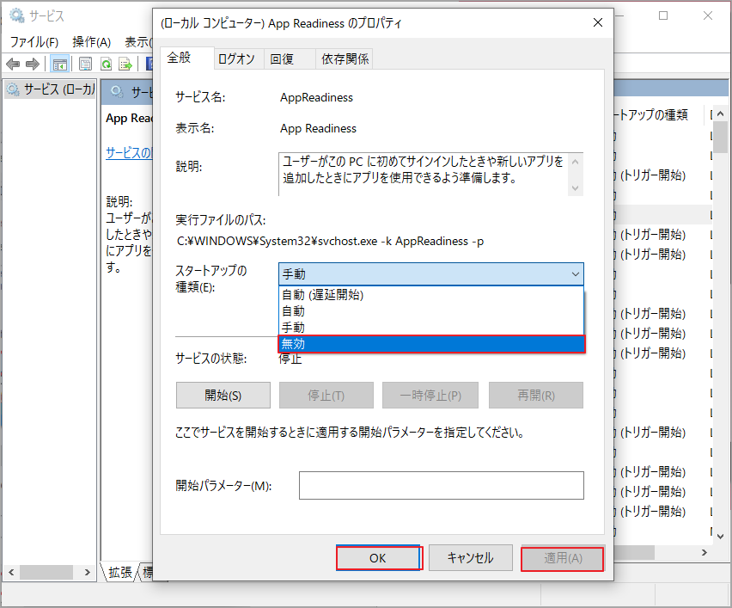Click the 停止 service status value
The height and width of the screenshot is (608, 732).
click(x=290, y=359)
